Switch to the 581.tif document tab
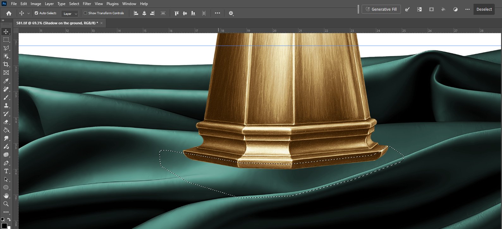502x229 pixels. point(57,23)
